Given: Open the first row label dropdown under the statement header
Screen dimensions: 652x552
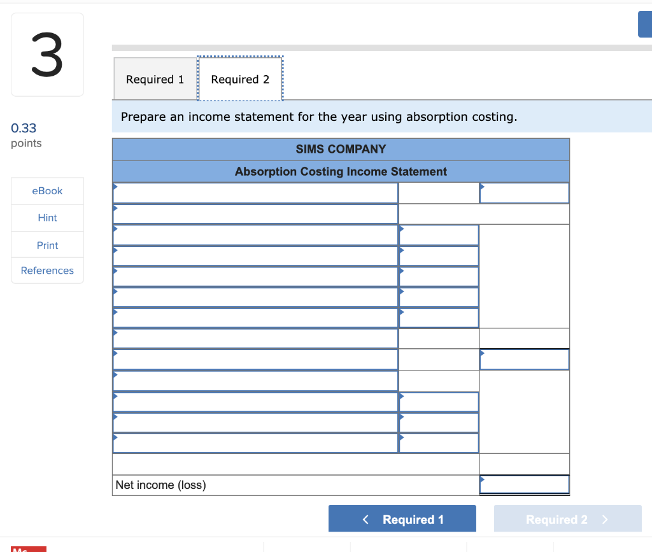Looking at the screenshot, I should point(255,194).
